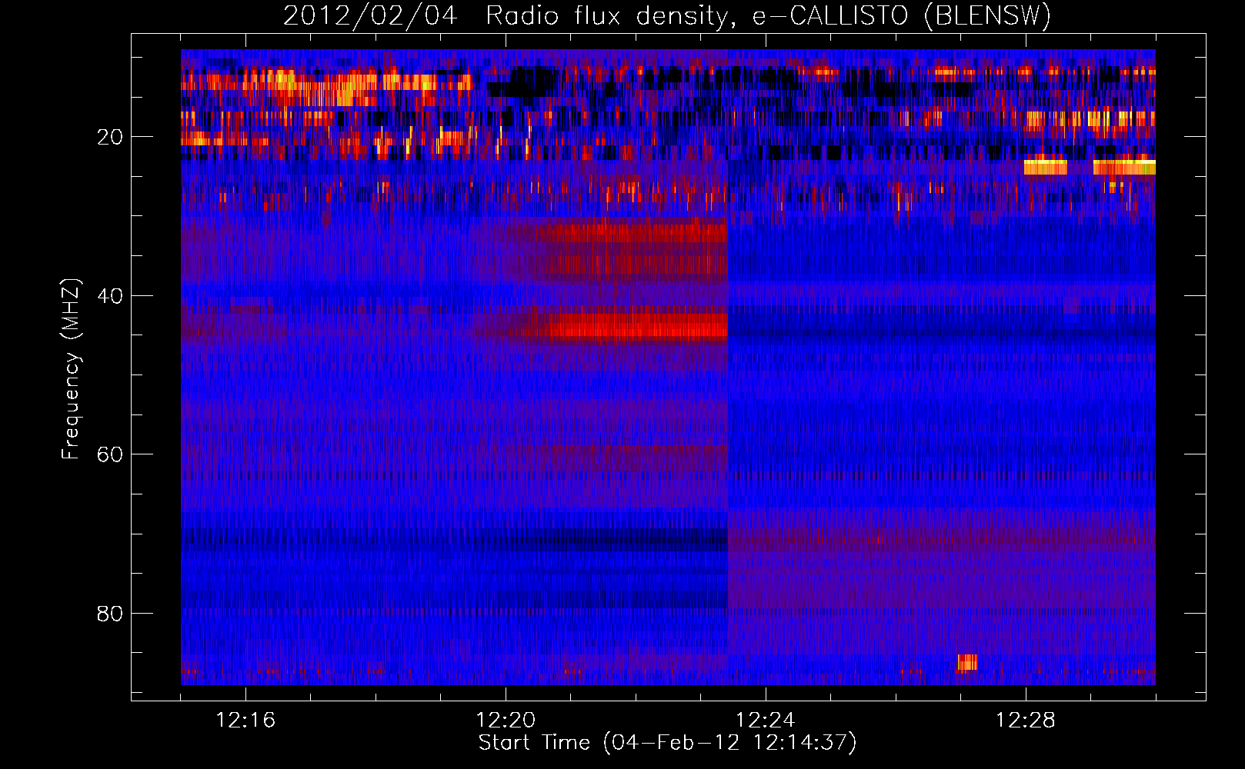Image resolution: width=1245 pixels, height=769 pixels.
Task: Click the 12:24 time tick label
Action: 766,721
